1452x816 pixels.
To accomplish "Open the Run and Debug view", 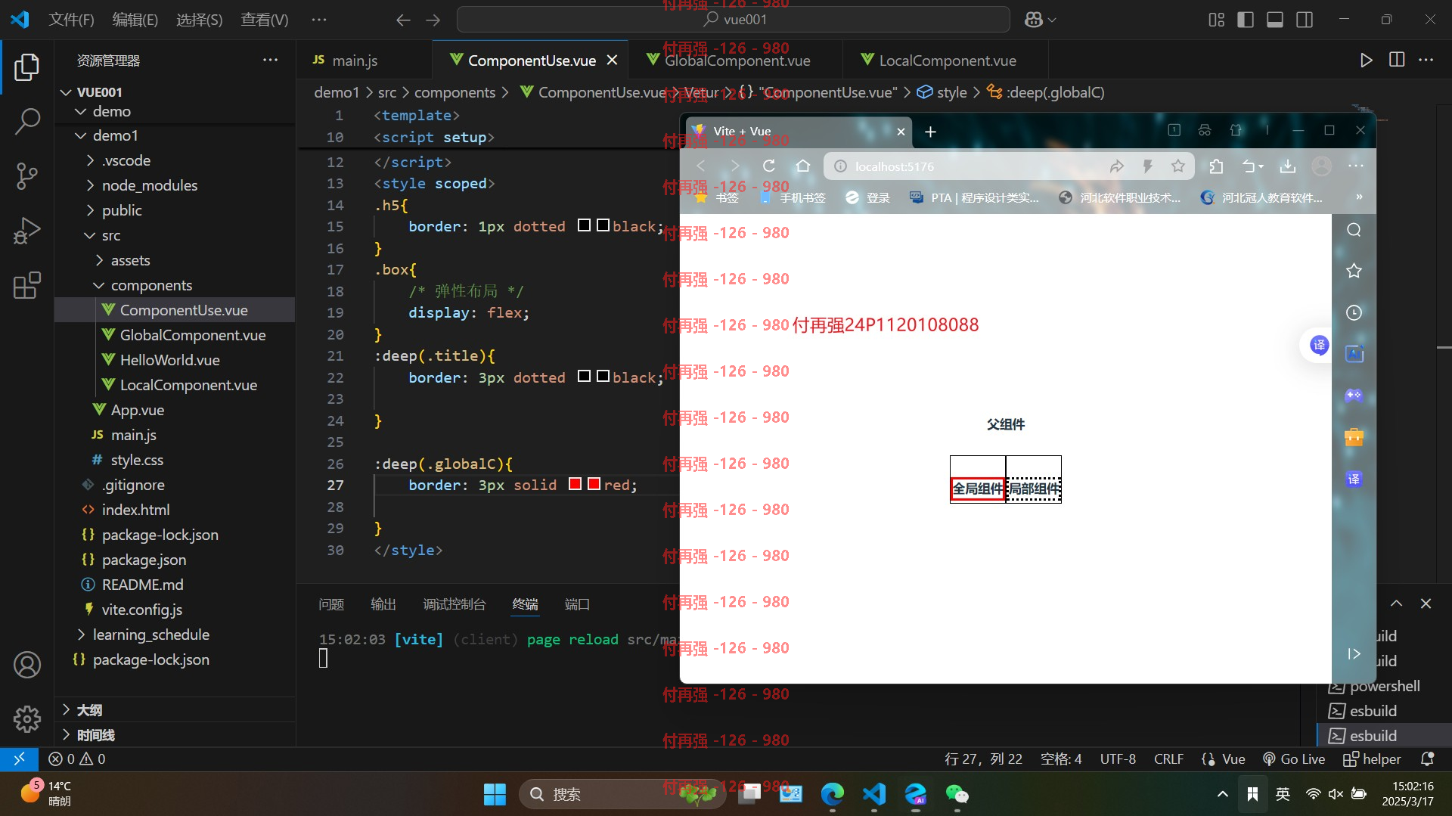I will 27,231.
